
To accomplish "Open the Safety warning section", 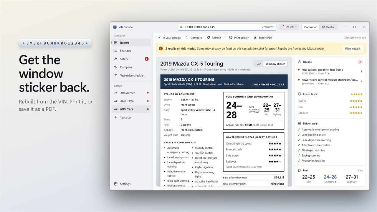I will click(131, 59).
